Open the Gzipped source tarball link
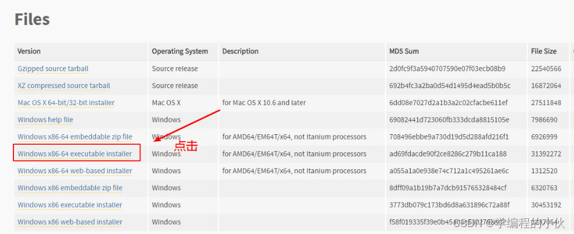Image resolution: width=574 pixels, height=234 pixels. pyautogui.click(x=53, y=69)
